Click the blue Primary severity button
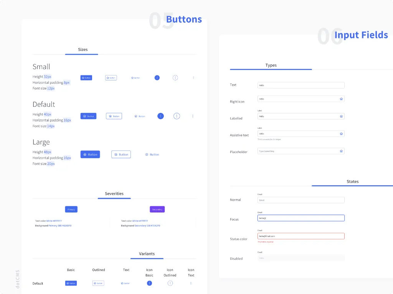Screen dimensions: 393x294 click(x=71, y=209)
